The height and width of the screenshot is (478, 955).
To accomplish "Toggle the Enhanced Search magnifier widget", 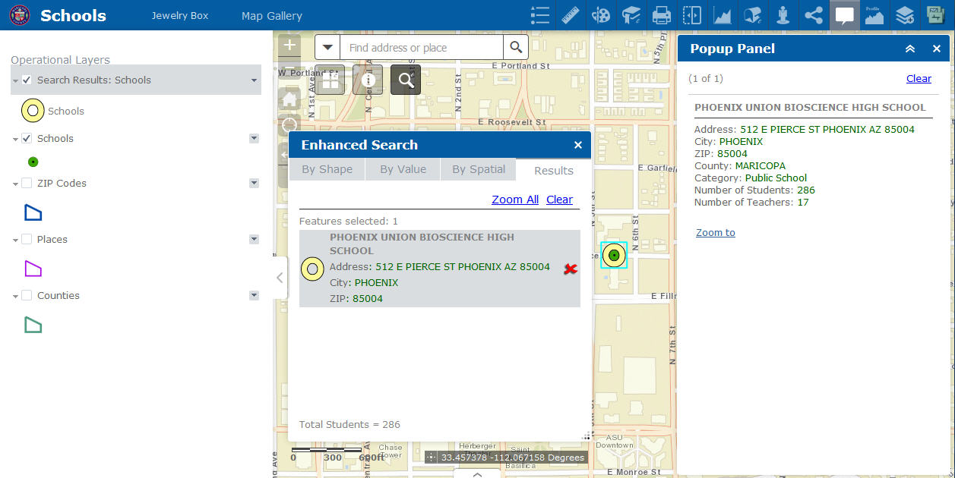I will (x=406, y=80).
